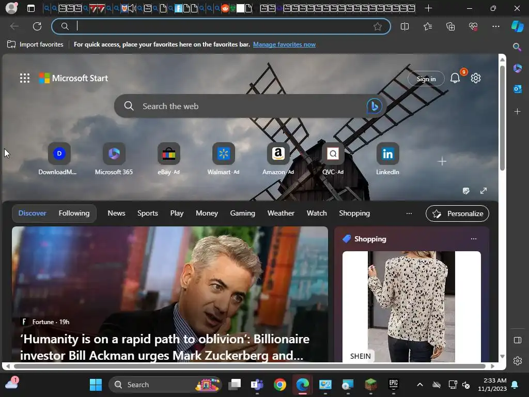Show more feed categories ellipsis
The height and width of the screenshot is (397, 529).
pos(409,213)
